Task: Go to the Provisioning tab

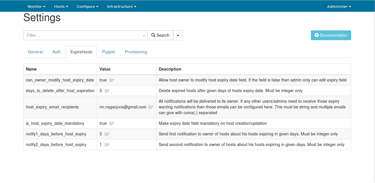Action: [x=136, y=52]
